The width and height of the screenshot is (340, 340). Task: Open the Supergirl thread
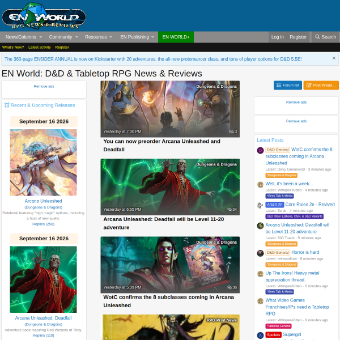(292, 334)
